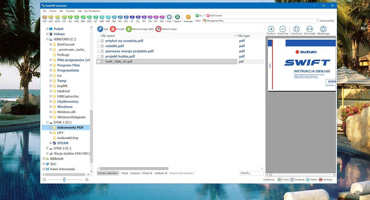370x200 pixels.
Task: Convert to TIFF format icon
Action: [x=45, y=18]
